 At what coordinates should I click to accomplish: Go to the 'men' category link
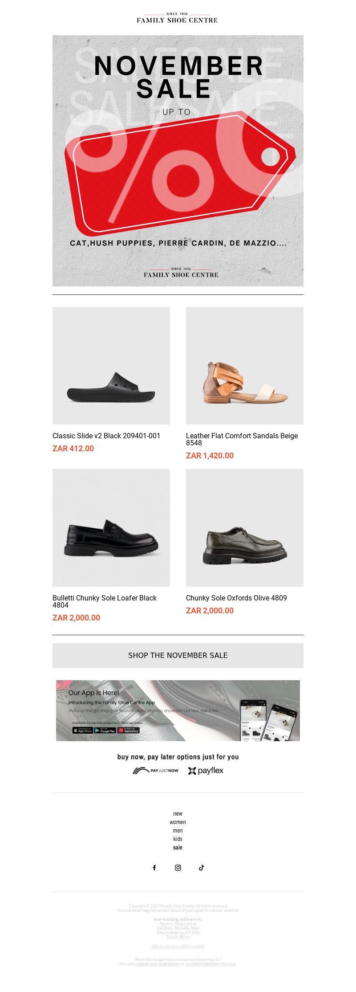(x=178, y=830)
